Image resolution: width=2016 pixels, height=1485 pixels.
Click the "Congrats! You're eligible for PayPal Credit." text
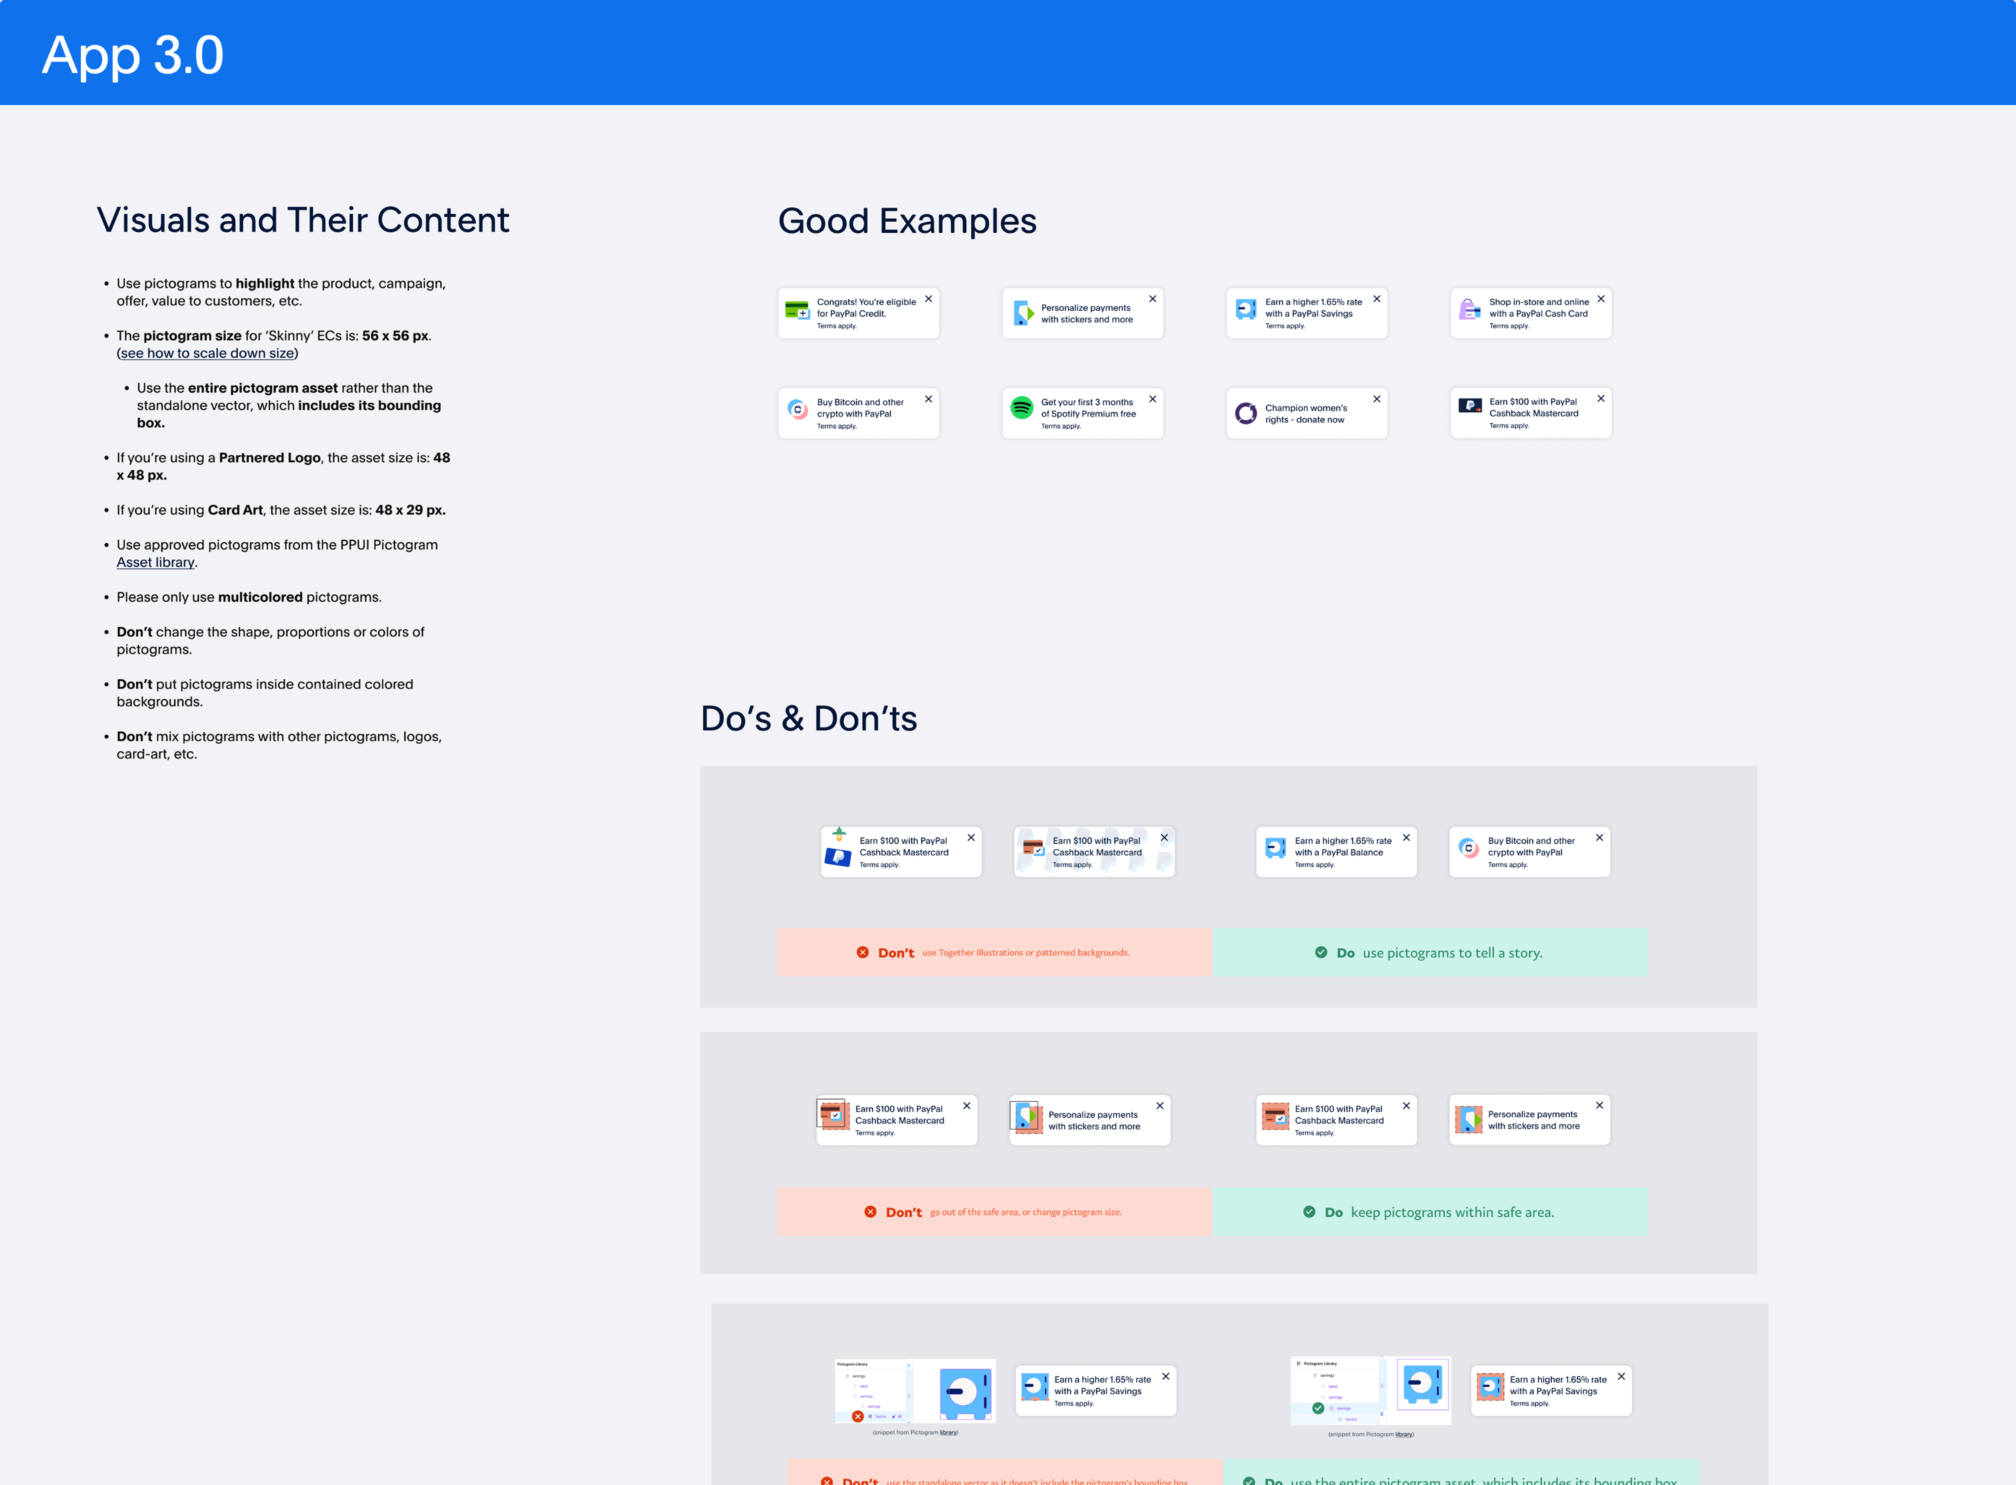click(x=867, y=308)
